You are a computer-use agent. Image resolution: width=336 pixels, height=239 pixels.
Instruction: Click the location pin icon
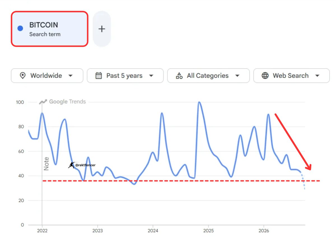(23, 76)
